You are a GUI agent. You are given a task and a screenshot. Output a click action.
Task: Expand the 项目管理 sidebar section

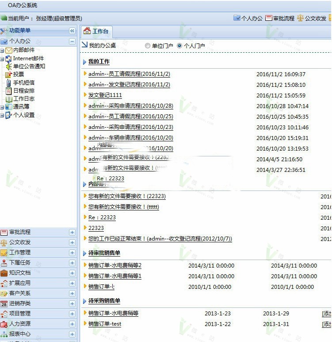72,314
